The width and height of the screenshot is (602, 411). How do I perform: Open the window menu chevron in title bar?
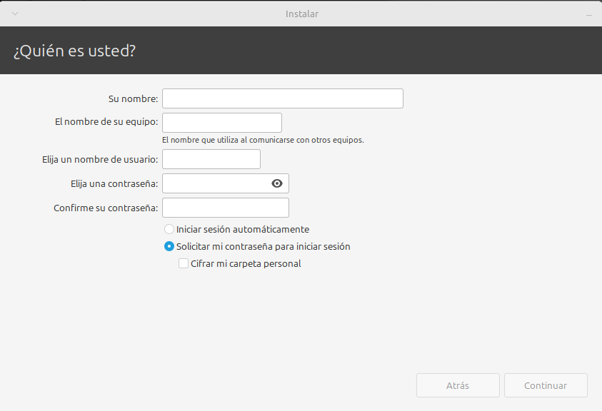[x=15, y=14]
